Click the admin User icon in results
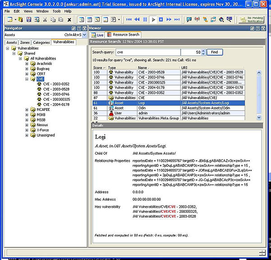The width and height of the screenshot is (271, 260). [x=111, y=113]
